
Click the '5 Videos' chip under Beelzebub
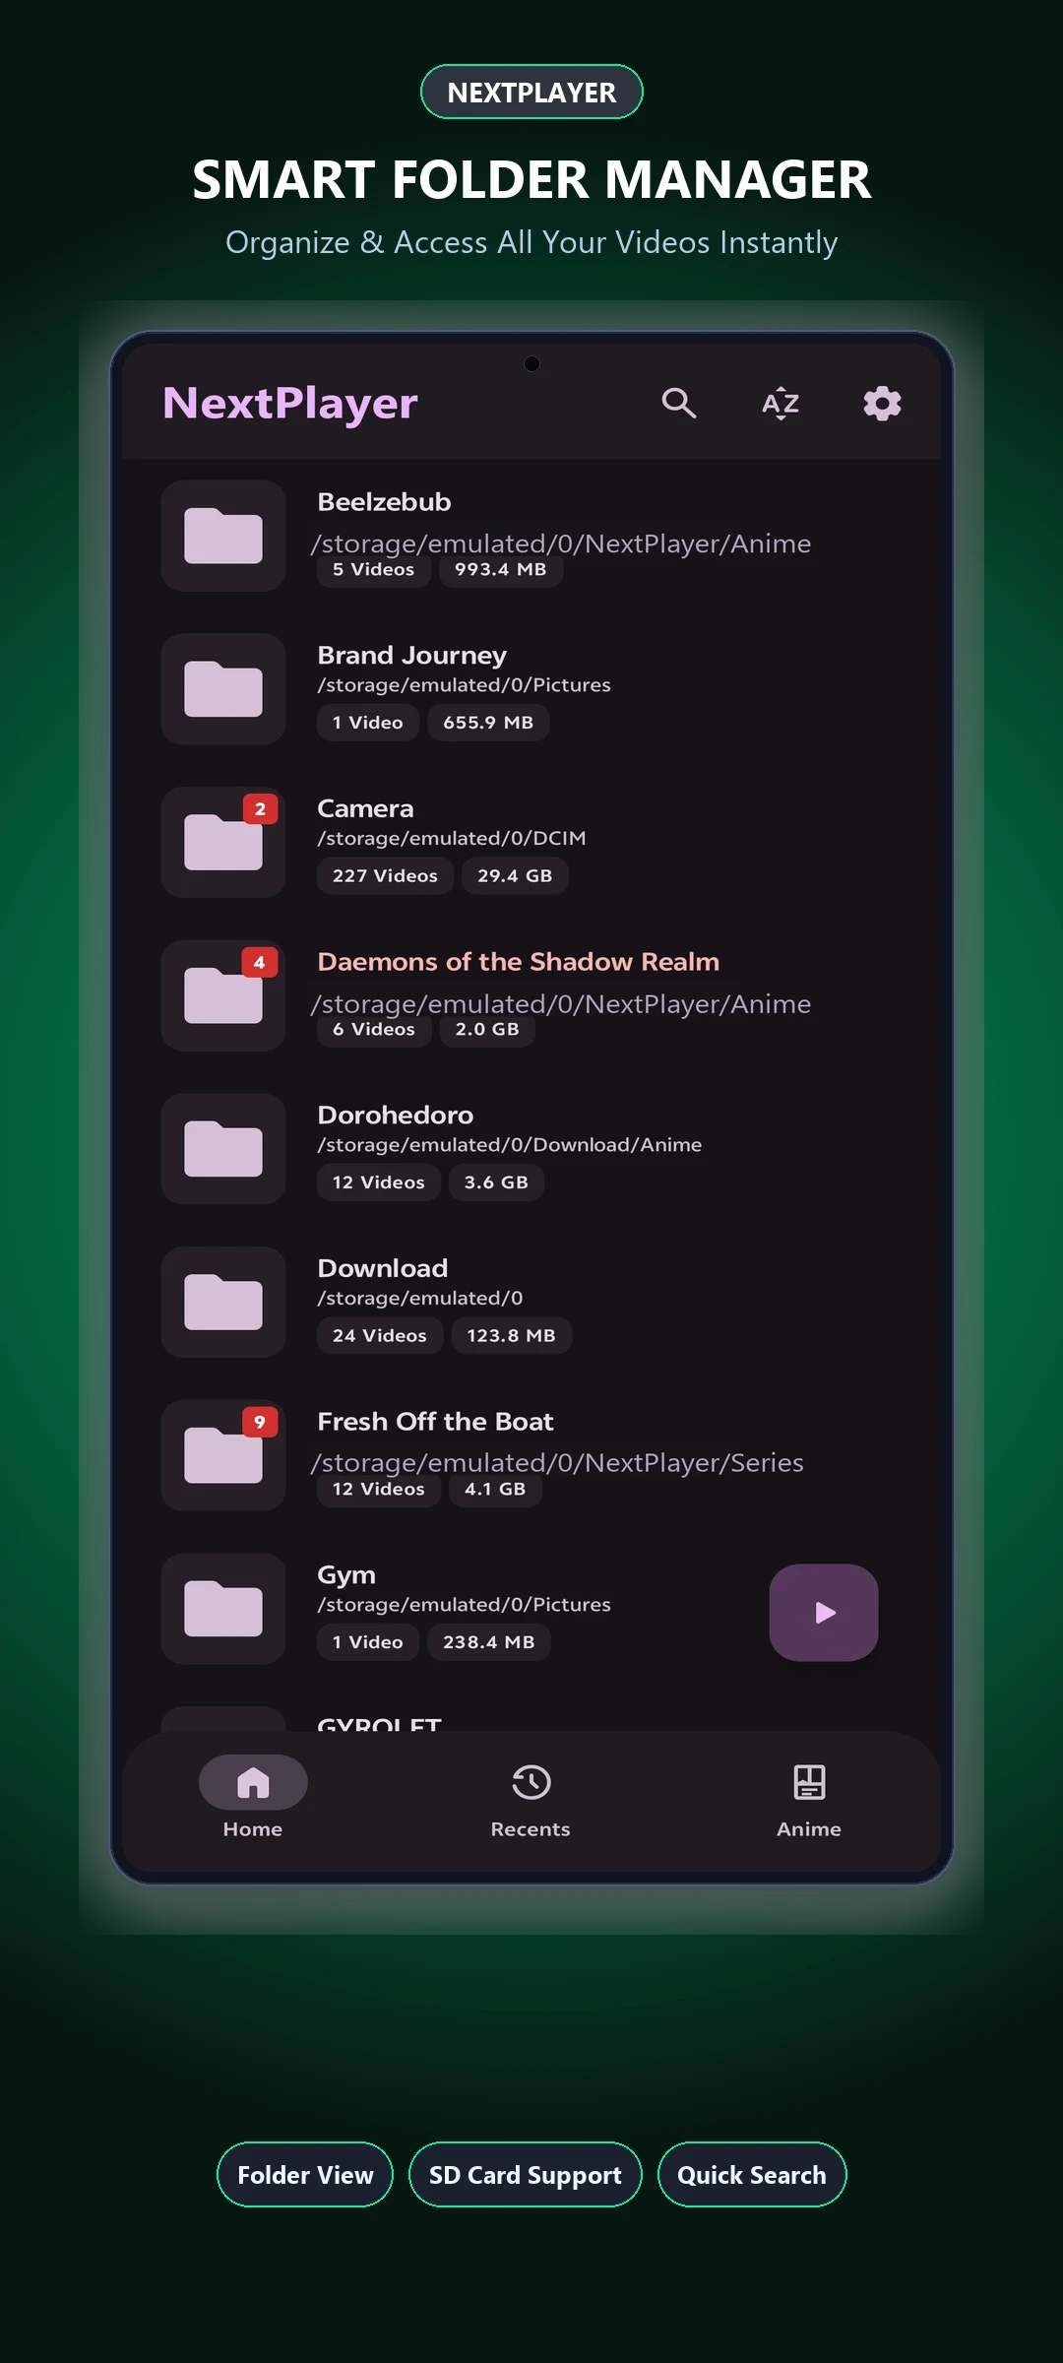pos(373,570)
